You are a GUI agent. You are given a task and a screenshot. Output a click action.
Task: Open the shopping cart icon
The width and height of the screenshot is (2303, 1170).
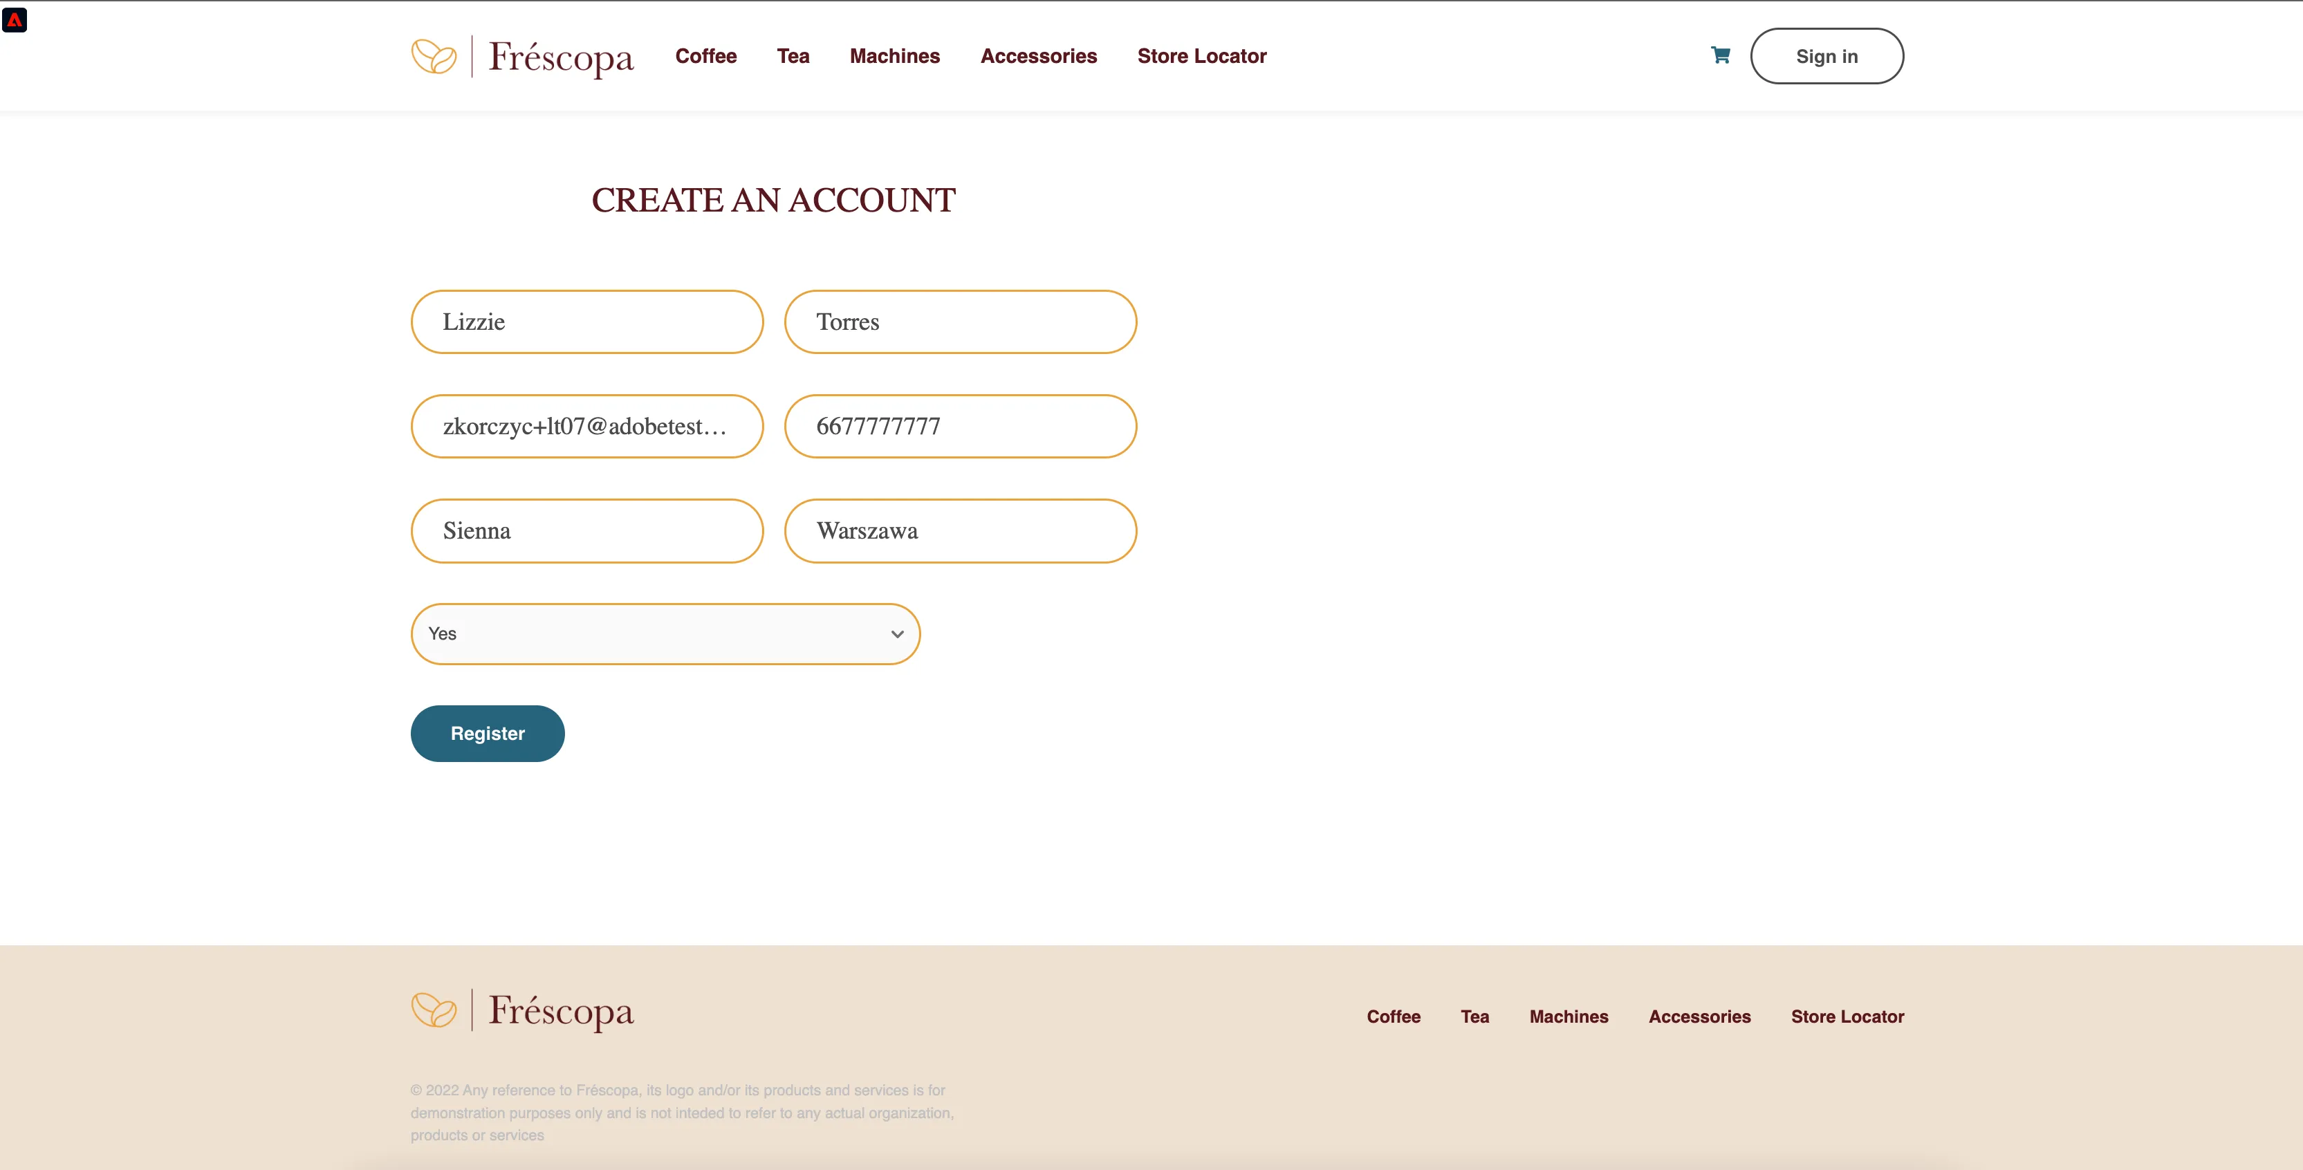click(x=1720, y=55)
